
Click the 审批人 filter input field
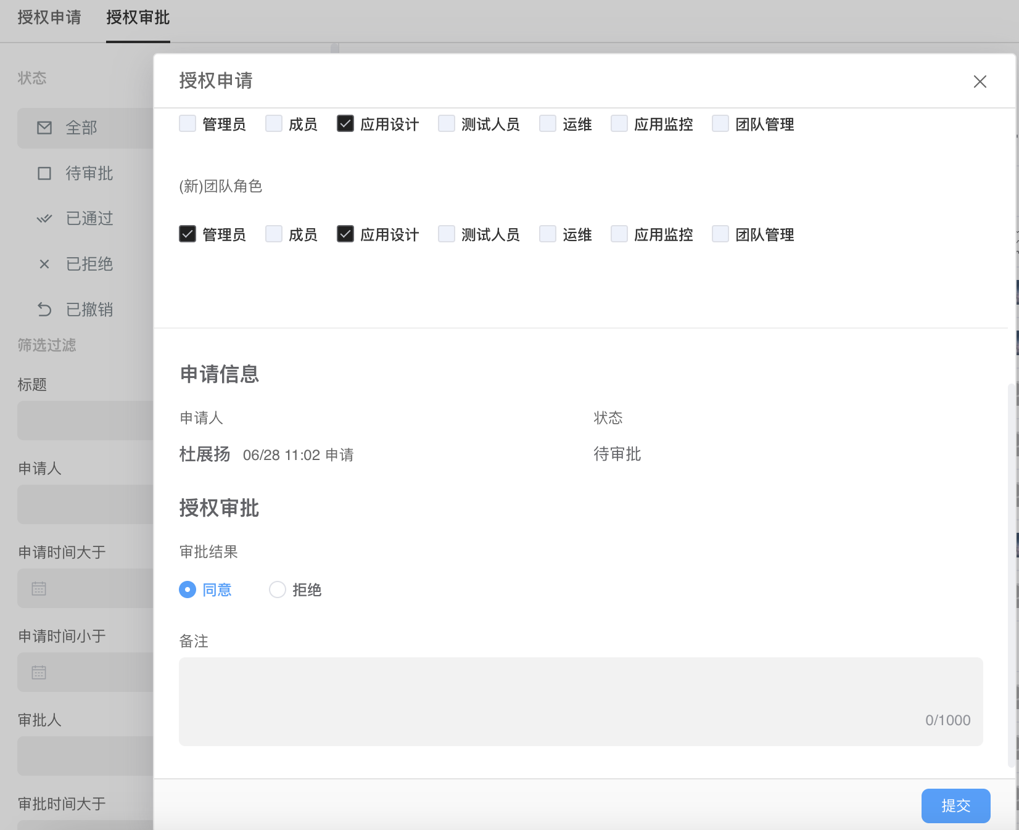click(86, 755)
